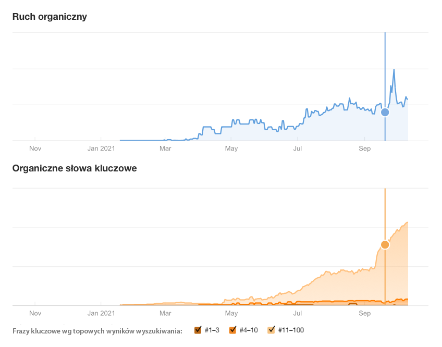Click the 'Frazy kluczowe wg topowych wyników wyszukiwania' legend text
The image size is (442, 347).
tap(97, 330)
